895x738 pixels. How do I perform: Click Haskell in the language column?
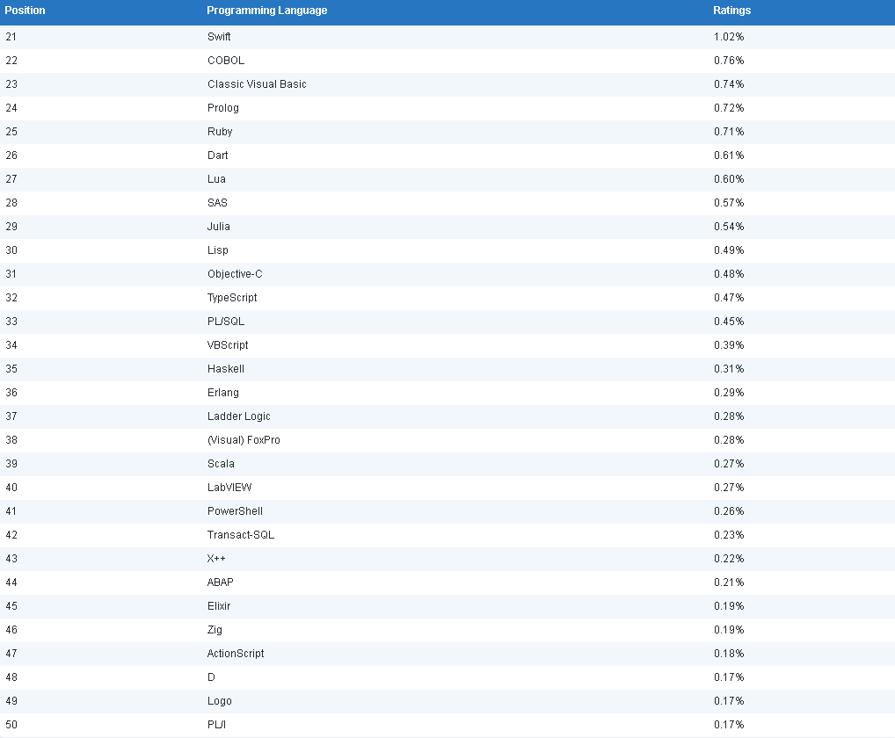(x=226, y=369)
